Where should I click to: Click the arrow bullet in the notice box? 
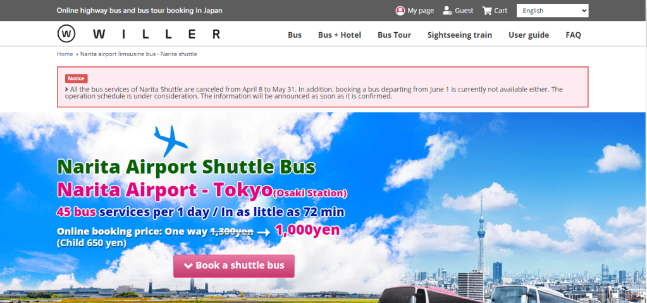pyautogui.click(x=67, y=90)
